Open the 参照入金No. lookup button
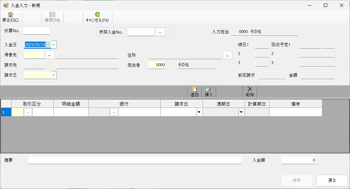 [x=160, y=32]
